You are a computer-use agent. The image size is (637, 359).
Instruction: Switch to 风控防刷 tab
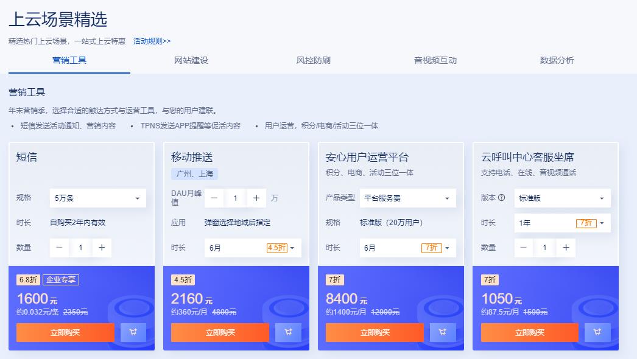[313, 60]
